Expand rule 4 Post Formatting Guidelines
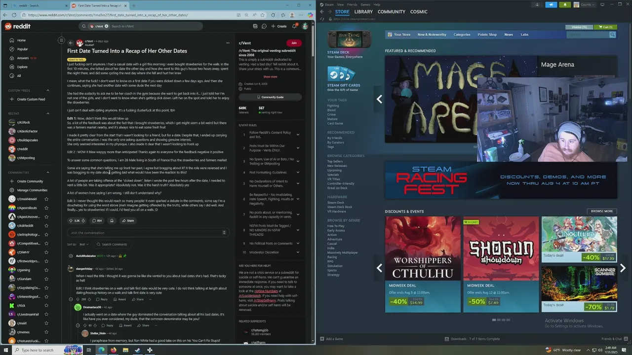The width and height of the screenshot is (632, 355). [x=298, y=173]
